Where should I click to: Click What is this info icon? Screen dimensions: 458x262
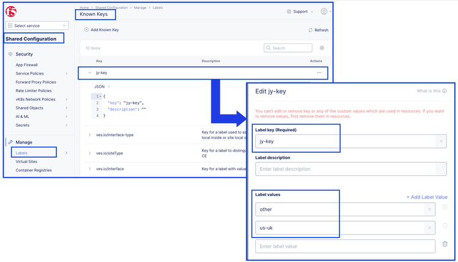445,91
